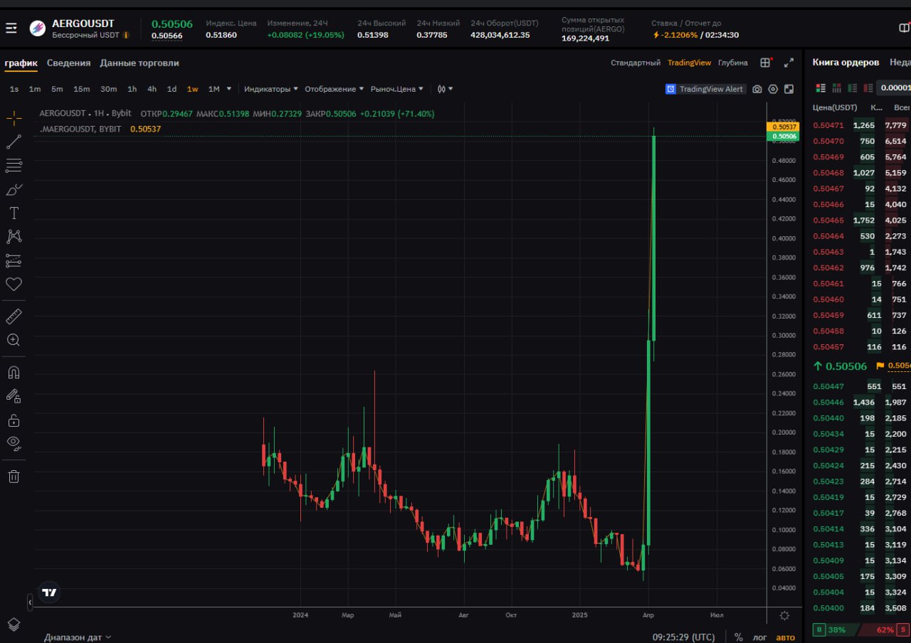Image resolution: width=911 pixels, height=643 pixels.
Task: Expand chart panel with diagonal arrows
Action: (789, 63)
